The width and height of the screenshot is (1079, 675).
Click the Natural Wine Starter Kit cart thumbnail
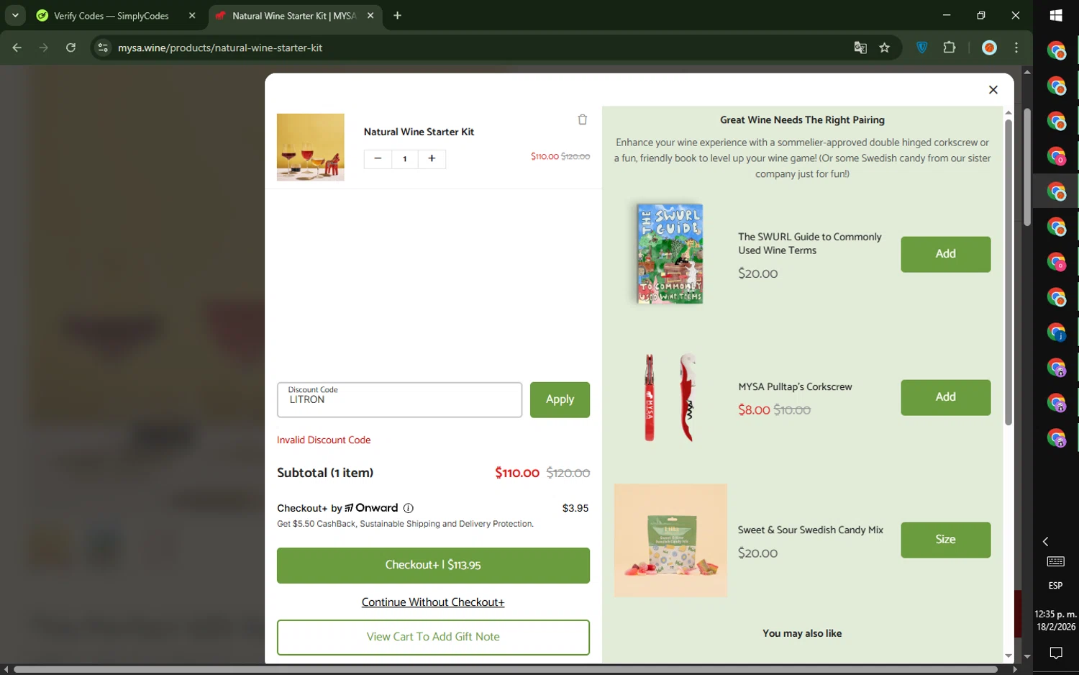tap(311, 147)
